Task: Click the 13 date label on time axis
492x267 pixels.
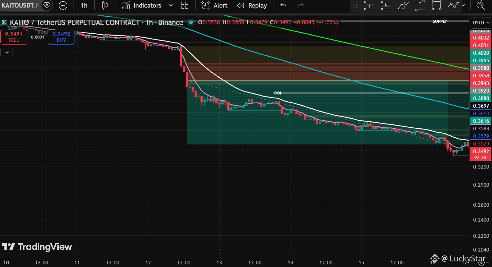Action: point(219,262)
